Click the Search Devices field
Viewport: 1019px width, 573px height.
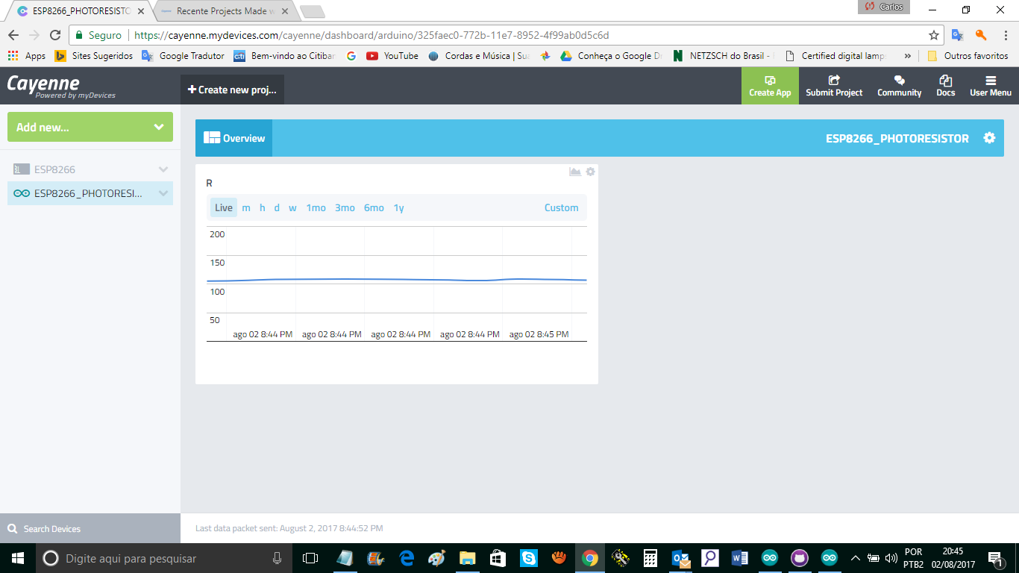click(90, 528)
